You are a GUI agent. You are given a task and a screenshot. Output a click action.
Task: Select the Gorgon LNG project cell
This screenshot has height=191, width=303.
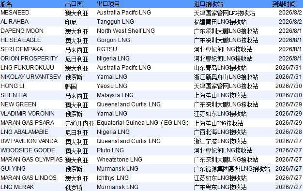tap(113, 40)
